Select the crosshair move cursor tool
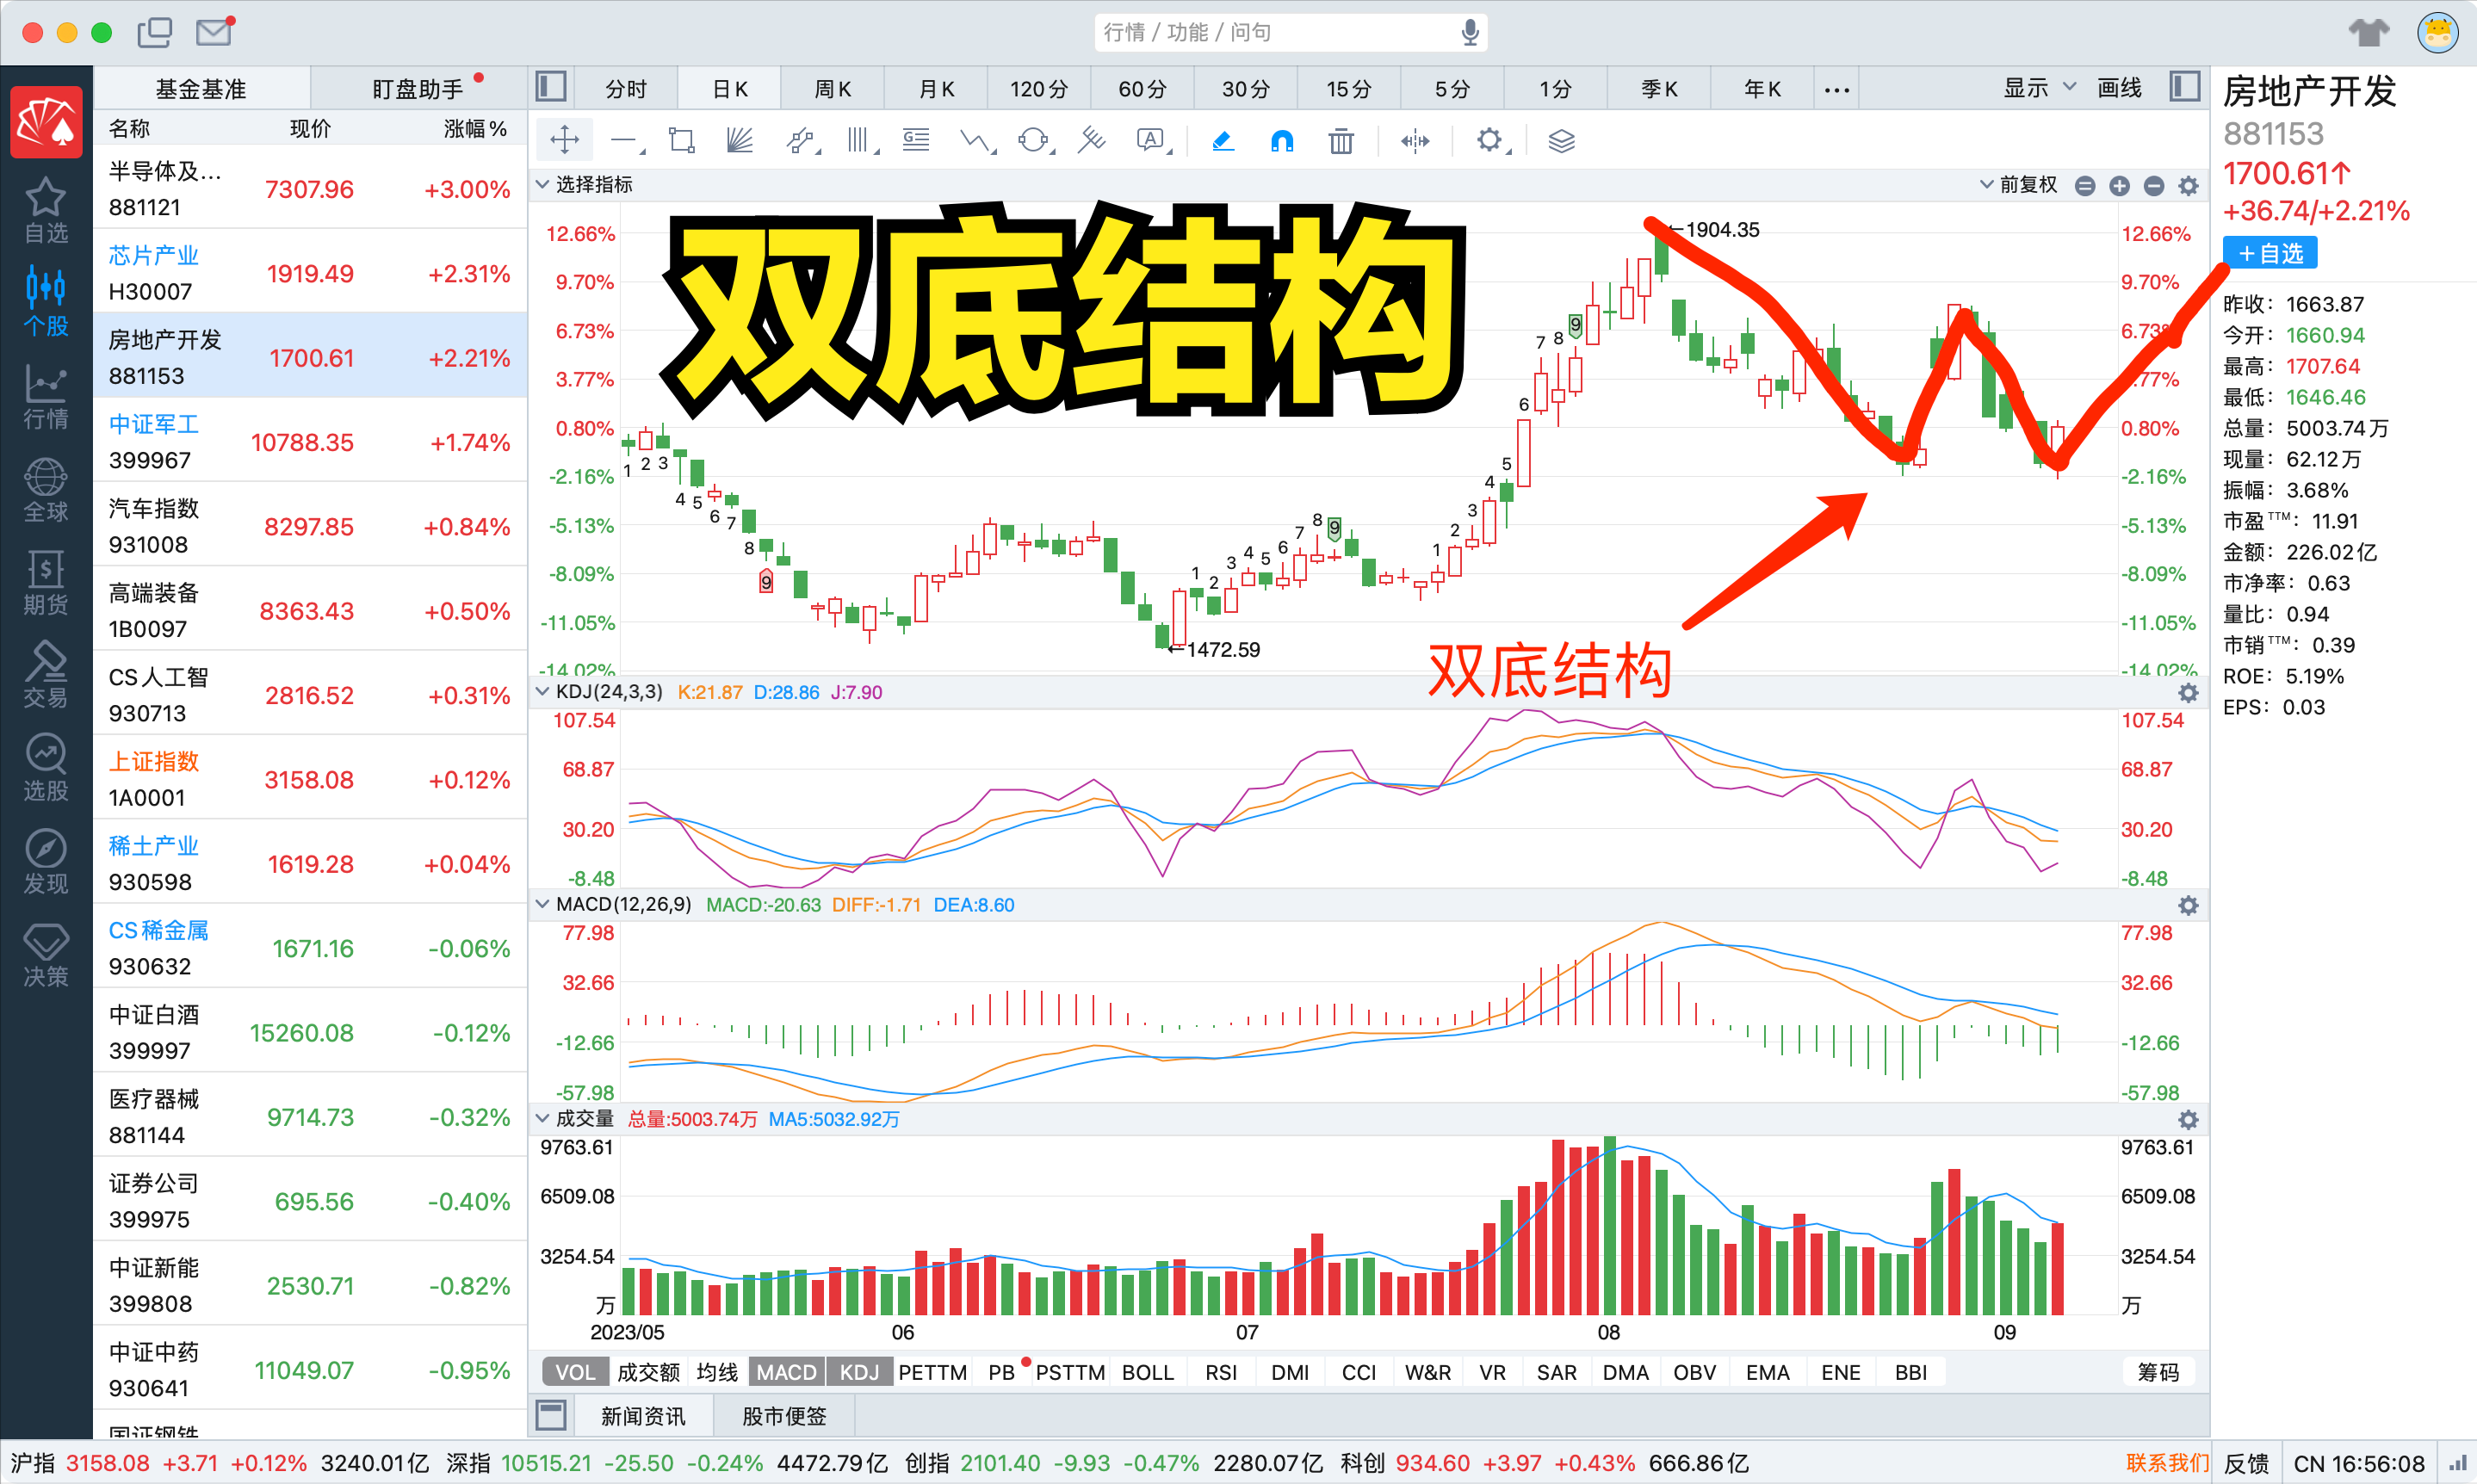The image size is (2477, 1484). coord(565,140)
